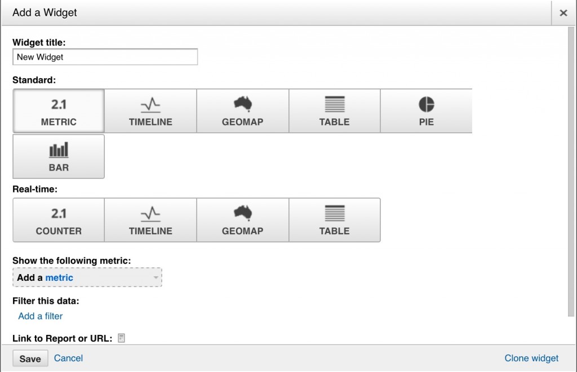Select the real-time Timeline widget
This screenshot has width=577, height=372.
150,219
